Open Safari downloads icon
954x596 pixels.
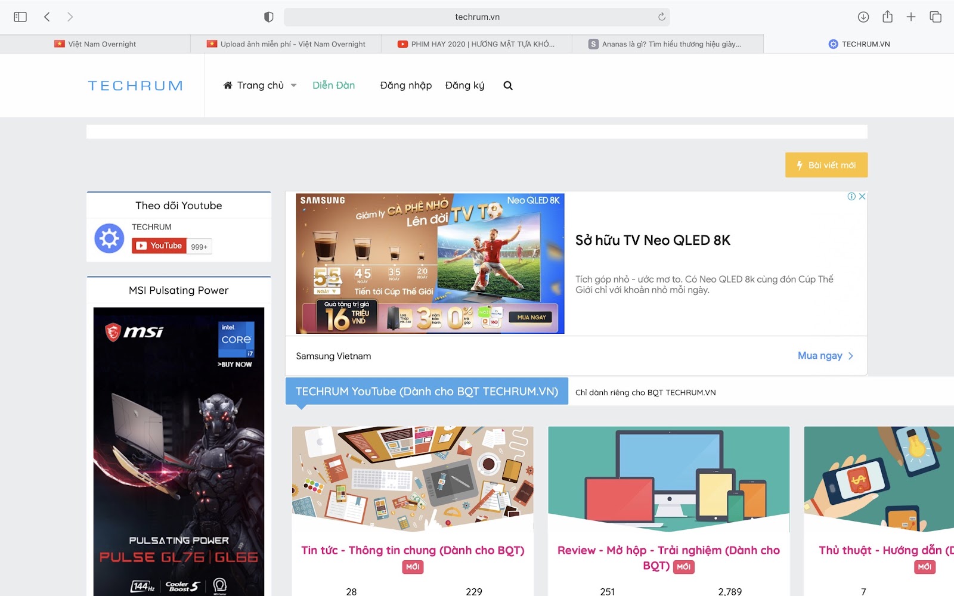(863, 17)
